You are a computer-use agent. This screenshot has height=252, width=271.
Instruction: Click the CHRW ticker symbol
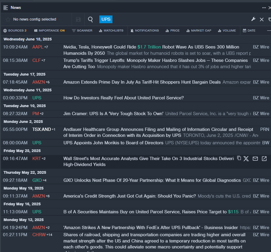tap(39, 235)
